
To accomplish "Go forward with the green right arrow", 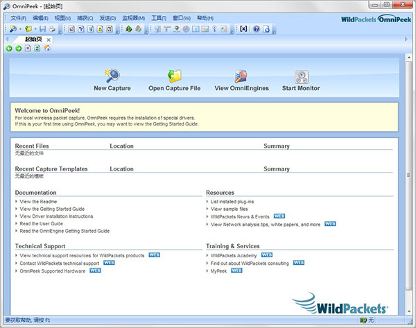I will [19, 49].
